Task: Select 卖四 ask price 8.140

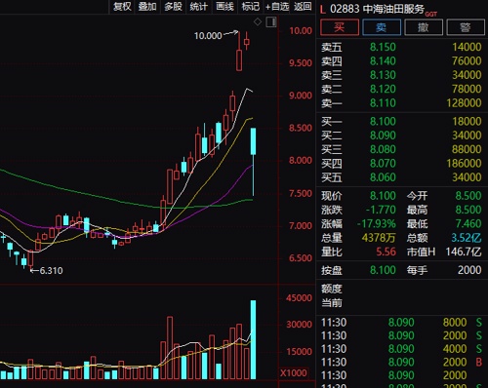Action: point(383,61)
